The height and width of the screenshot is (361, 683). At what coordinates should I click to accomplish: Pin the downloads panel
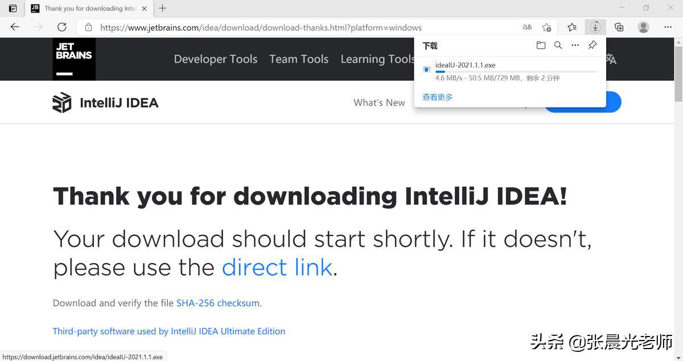click(x=593, y=45)
